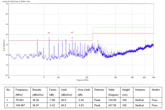Click the Verdict column header
Viewport: 165px width, 110px height.
(x=156, y=92)
